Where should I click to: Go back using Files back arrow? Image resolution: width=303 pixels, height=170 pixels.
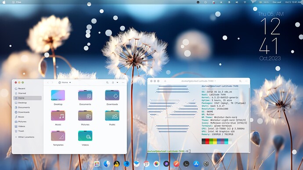[x=48, y=82]
